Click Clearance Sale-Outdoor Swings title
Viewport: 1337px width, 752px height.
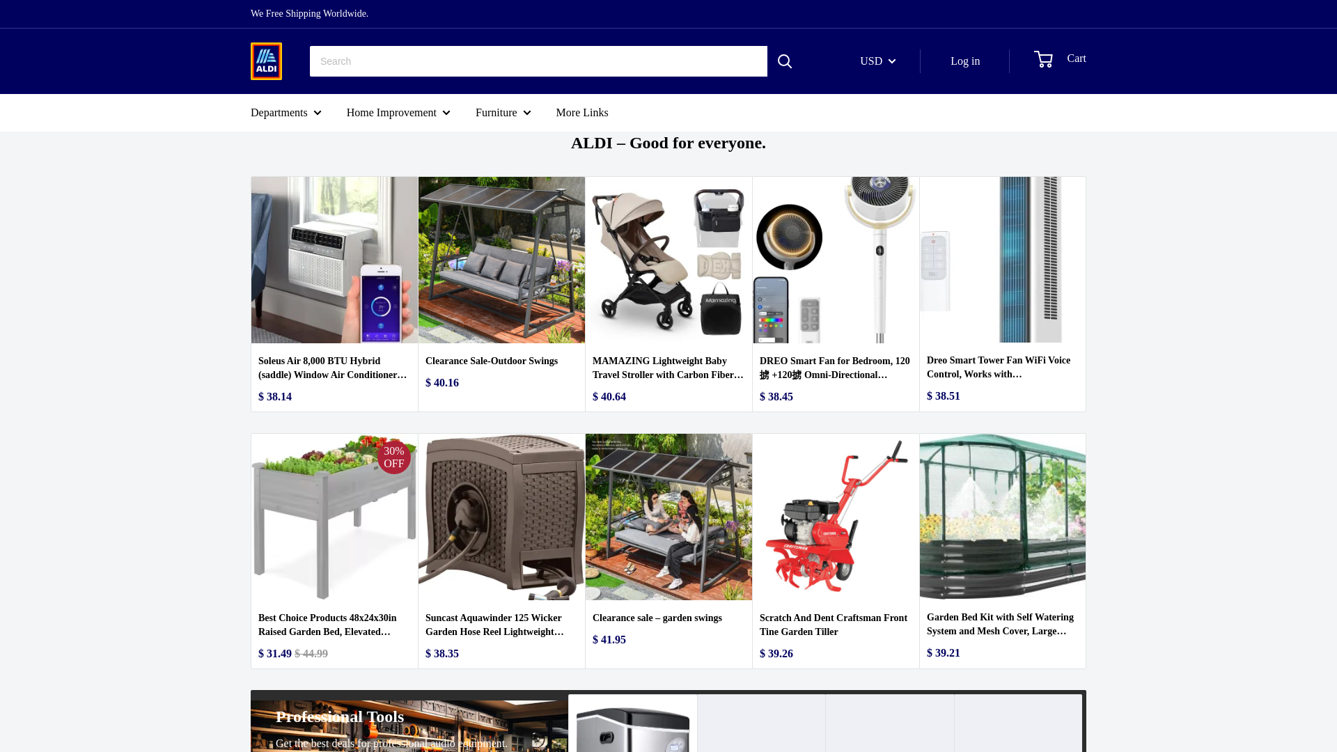click(x=492, y=361)
